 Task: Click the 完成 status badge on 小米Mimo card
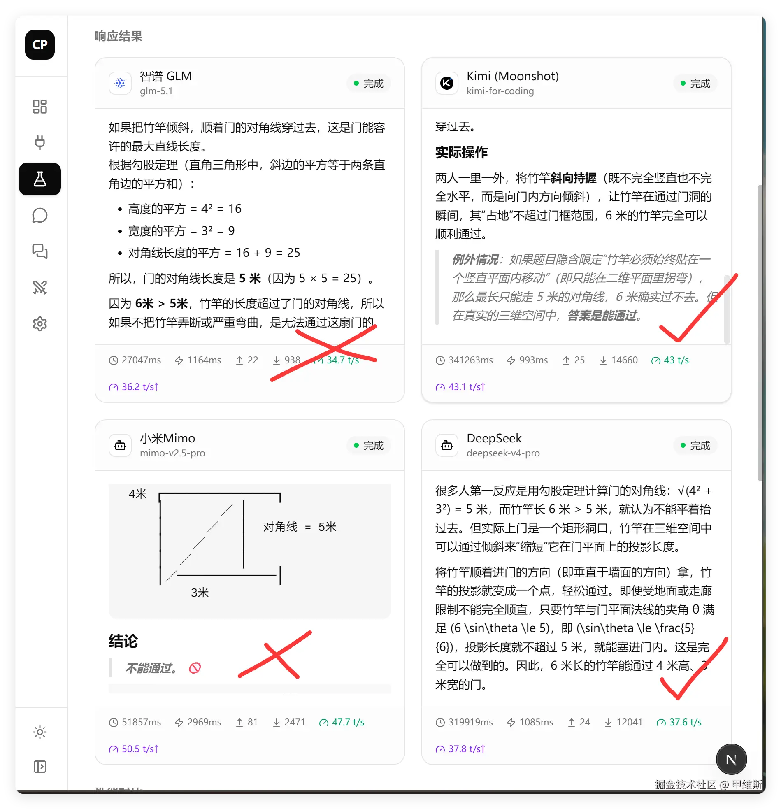[x=369, y=446]
